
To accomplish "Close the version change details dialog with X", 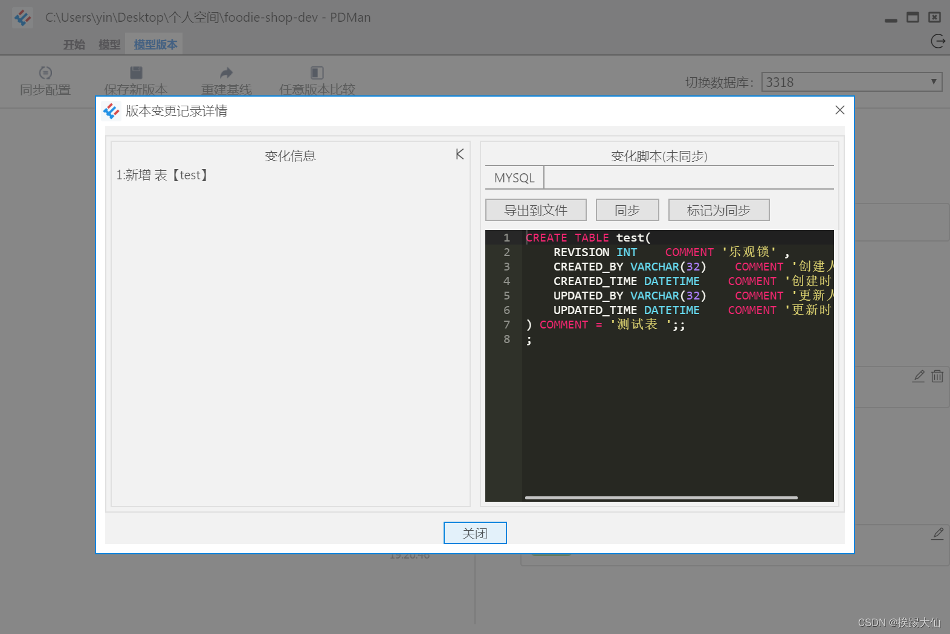I will click(x=839, y=110).
